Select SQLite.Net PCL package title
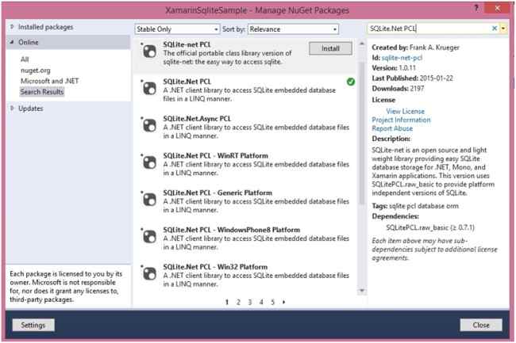Viewport: 516px width, 343px height. [x=187, y=82]
